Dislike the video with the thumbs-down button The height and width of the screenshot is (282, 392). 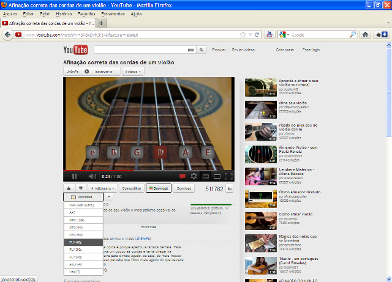[80, 188]
